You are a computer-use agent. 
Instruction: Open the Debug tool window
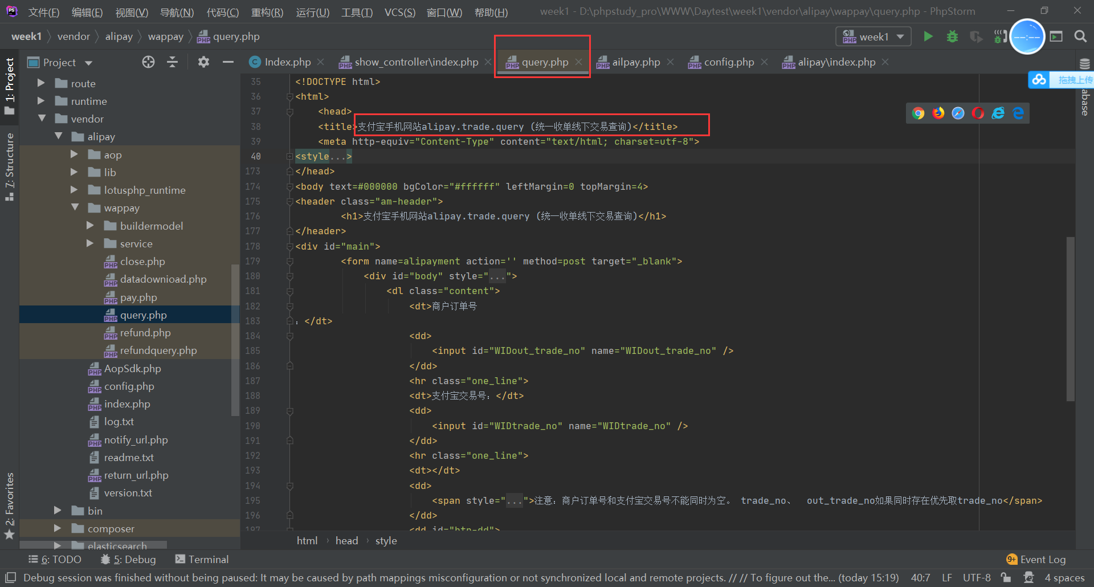pyautogui.click(x=128, y=560)
